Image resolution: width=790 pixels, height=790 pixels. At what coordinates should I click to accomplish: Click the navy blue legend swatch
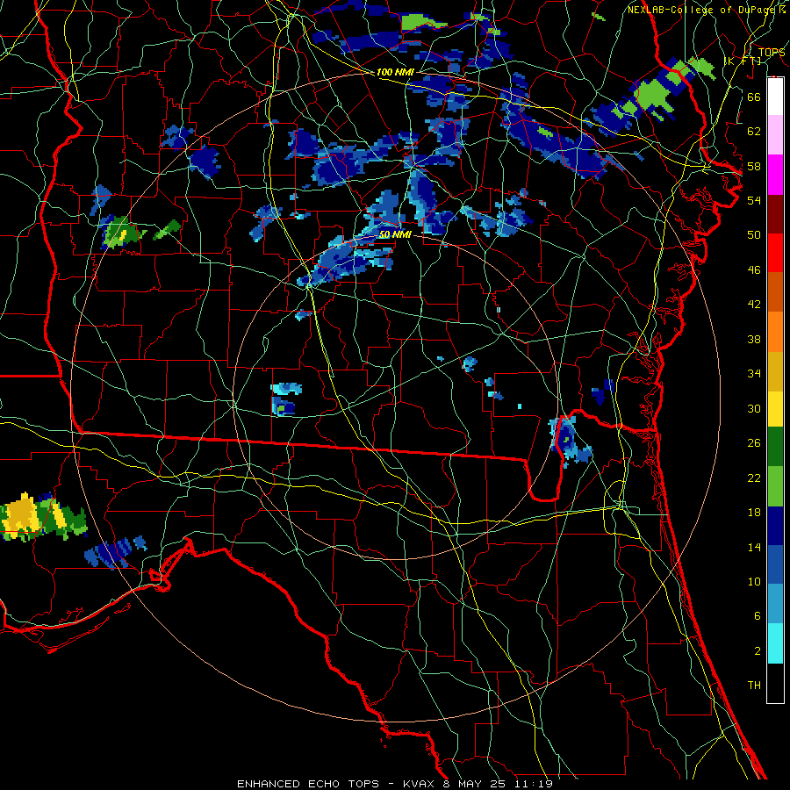[775, 527]
